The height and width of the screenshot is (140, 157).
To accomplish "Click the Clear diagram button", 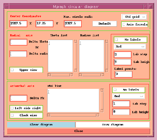I will 41,125.
